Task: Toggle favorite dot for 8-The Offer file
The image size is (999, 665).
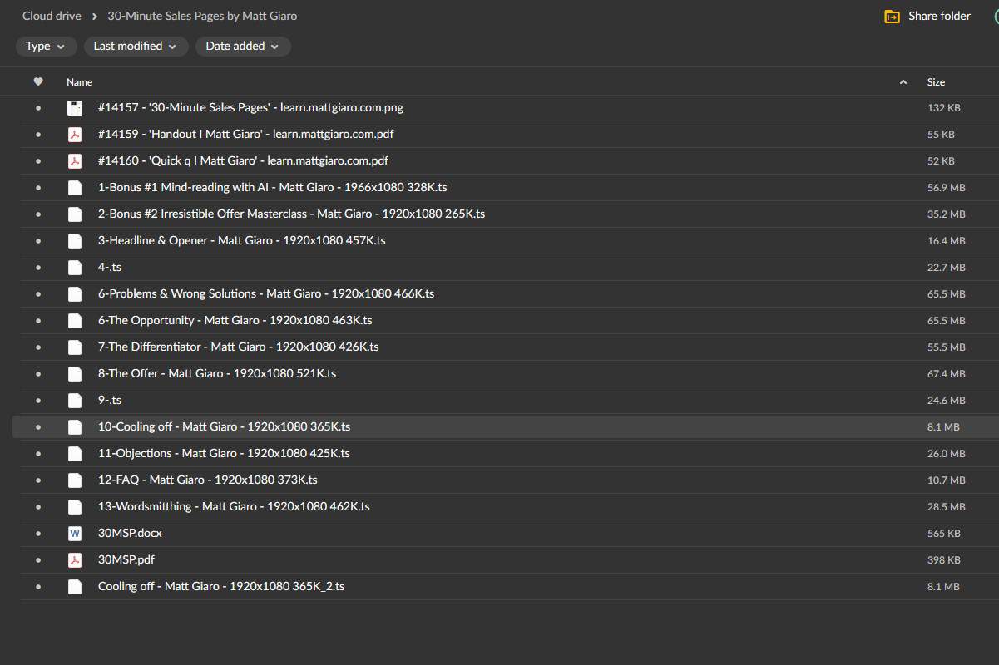Action: pyautogui.click(x=37, y=373)
